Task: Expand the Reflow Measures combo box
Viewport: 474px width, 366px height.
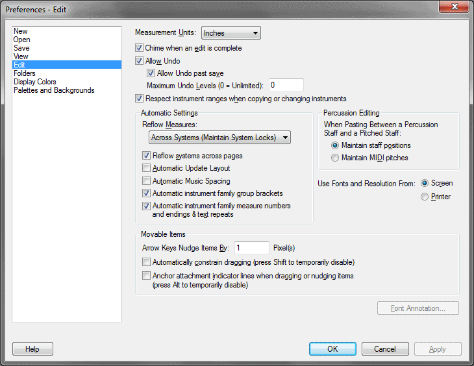Action: [x=219, y=138]
